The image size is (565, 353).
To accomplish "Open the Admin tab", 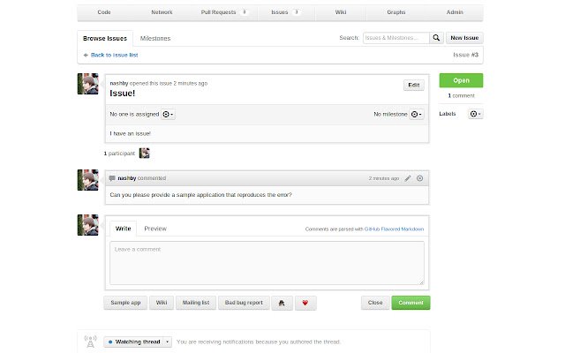I will click(455, 12).
